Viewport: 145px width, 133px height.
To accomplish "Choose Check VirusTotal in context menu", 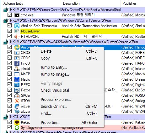I will tap(67, 90).
